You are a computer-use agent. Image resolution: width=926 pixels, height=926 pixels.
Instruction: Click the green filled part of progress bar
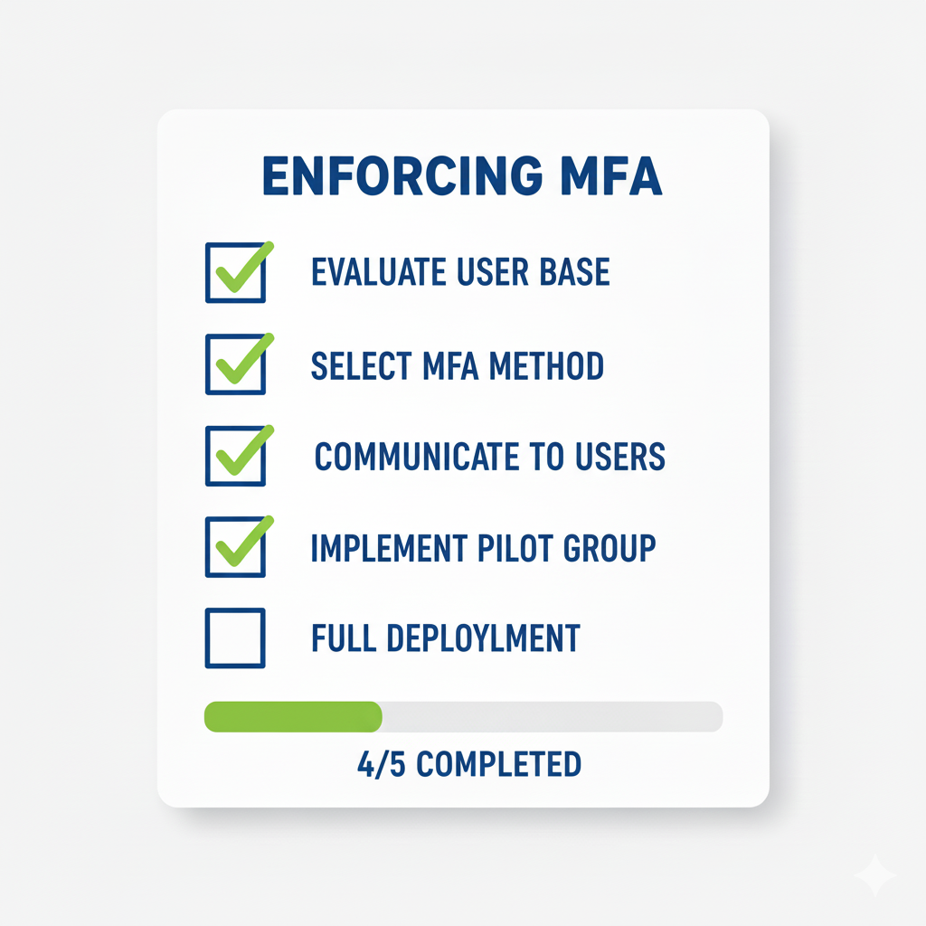(x=293, y=716)
